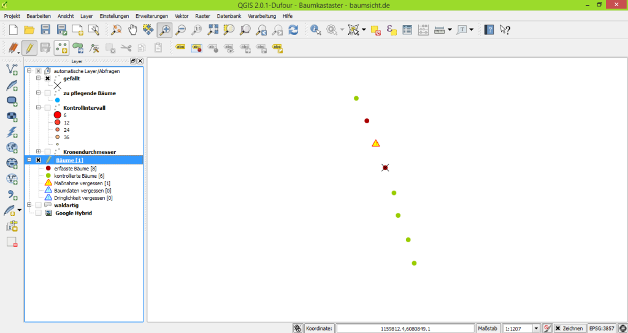Open the Maßstab scale dropdown
Image resolution: width=628 pixels, height=333 pixels.
536,328
